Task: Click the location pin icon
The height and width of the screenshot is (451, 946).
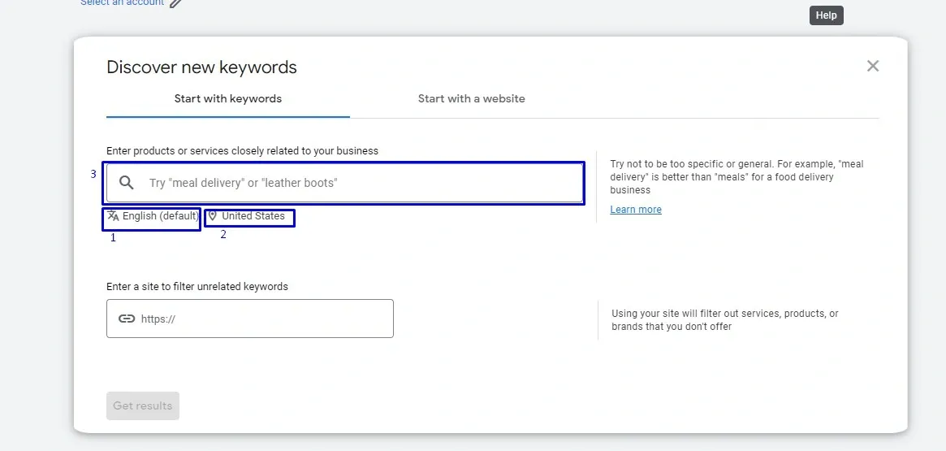Action: point(213,216)
